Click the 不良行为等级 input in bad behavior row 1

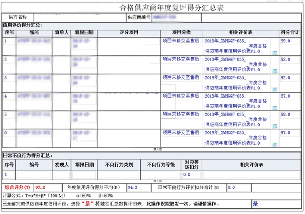pos(161,175)
